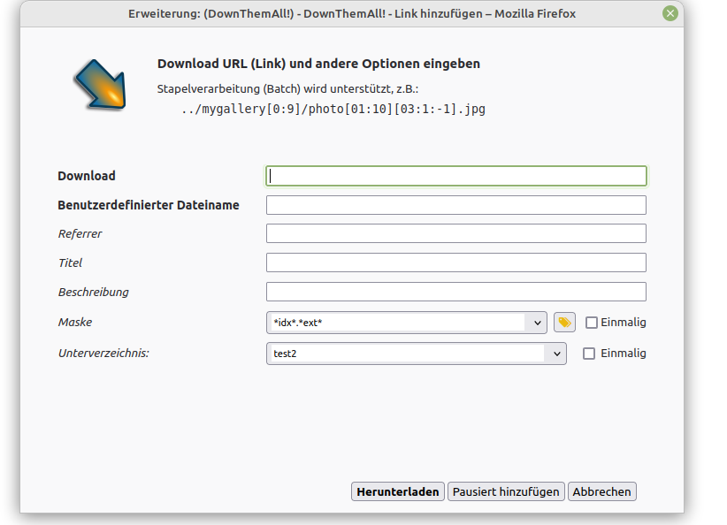Click the batch example text ../mygallery[0:9]/photo
Viewport: 727px width, 525px height.
(x=333, y=109)
